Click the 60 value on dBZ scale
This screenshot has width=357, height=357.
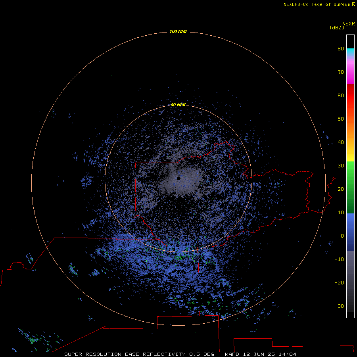click(x=341, y=95)
